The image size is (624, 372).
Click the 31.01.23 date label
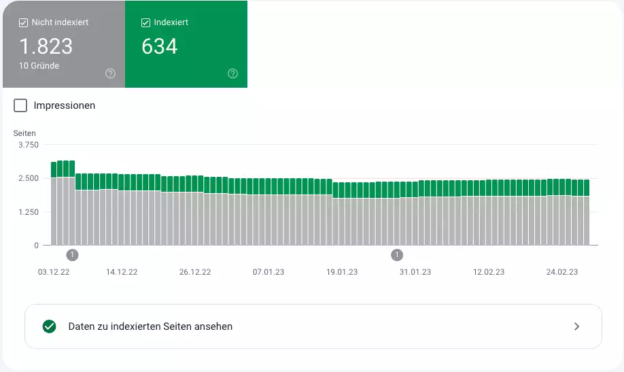[x=415, y=272]
